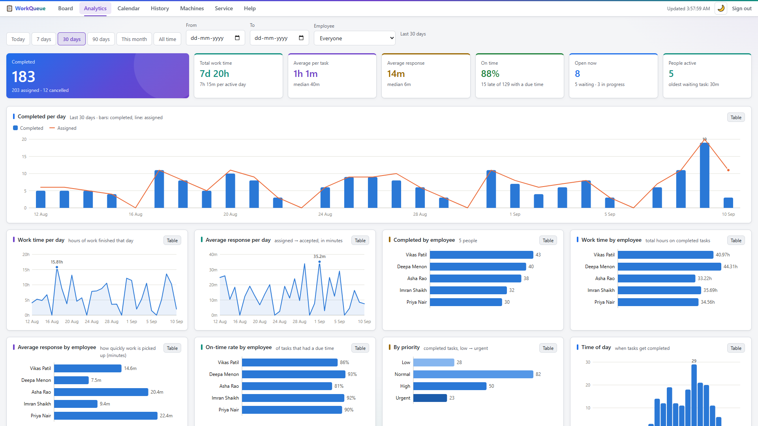Click the Completed 183 summary card

98,76
